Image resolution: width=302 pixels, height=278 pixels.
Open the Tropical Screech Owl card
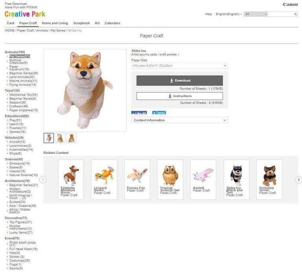(170, 180)
